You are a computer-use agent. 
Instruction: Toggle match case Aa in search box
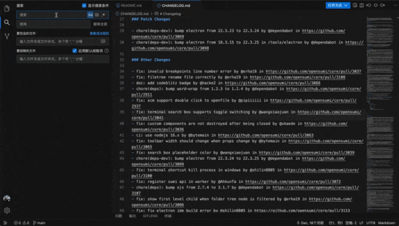pos(90,15)
